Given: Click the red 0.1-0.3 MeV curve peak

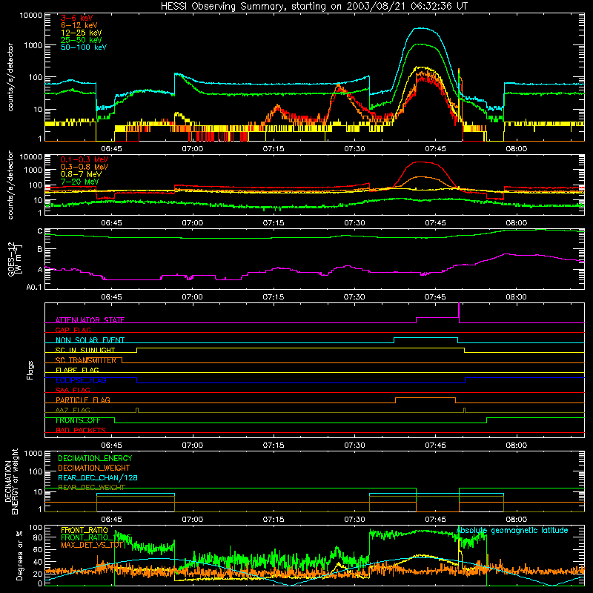Looking at the screenshot, I should point(421,162).
